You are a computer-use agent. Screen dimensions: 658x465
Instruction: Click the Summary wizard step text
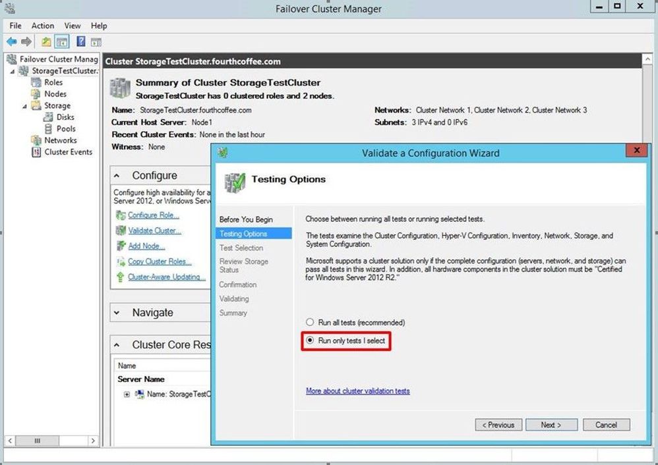pos(233,313)
